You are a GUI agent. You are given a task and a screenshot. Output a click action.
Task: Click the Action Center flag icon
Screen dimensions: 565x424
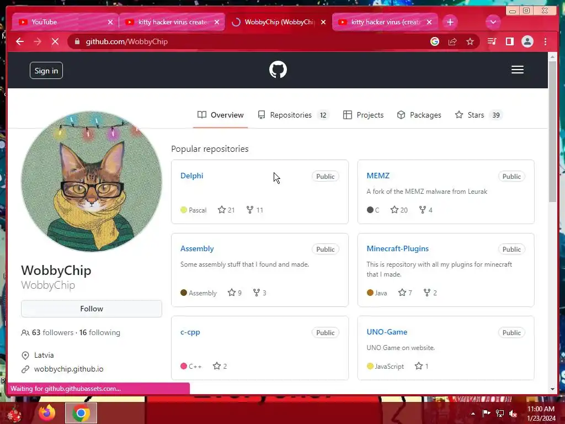487,413
